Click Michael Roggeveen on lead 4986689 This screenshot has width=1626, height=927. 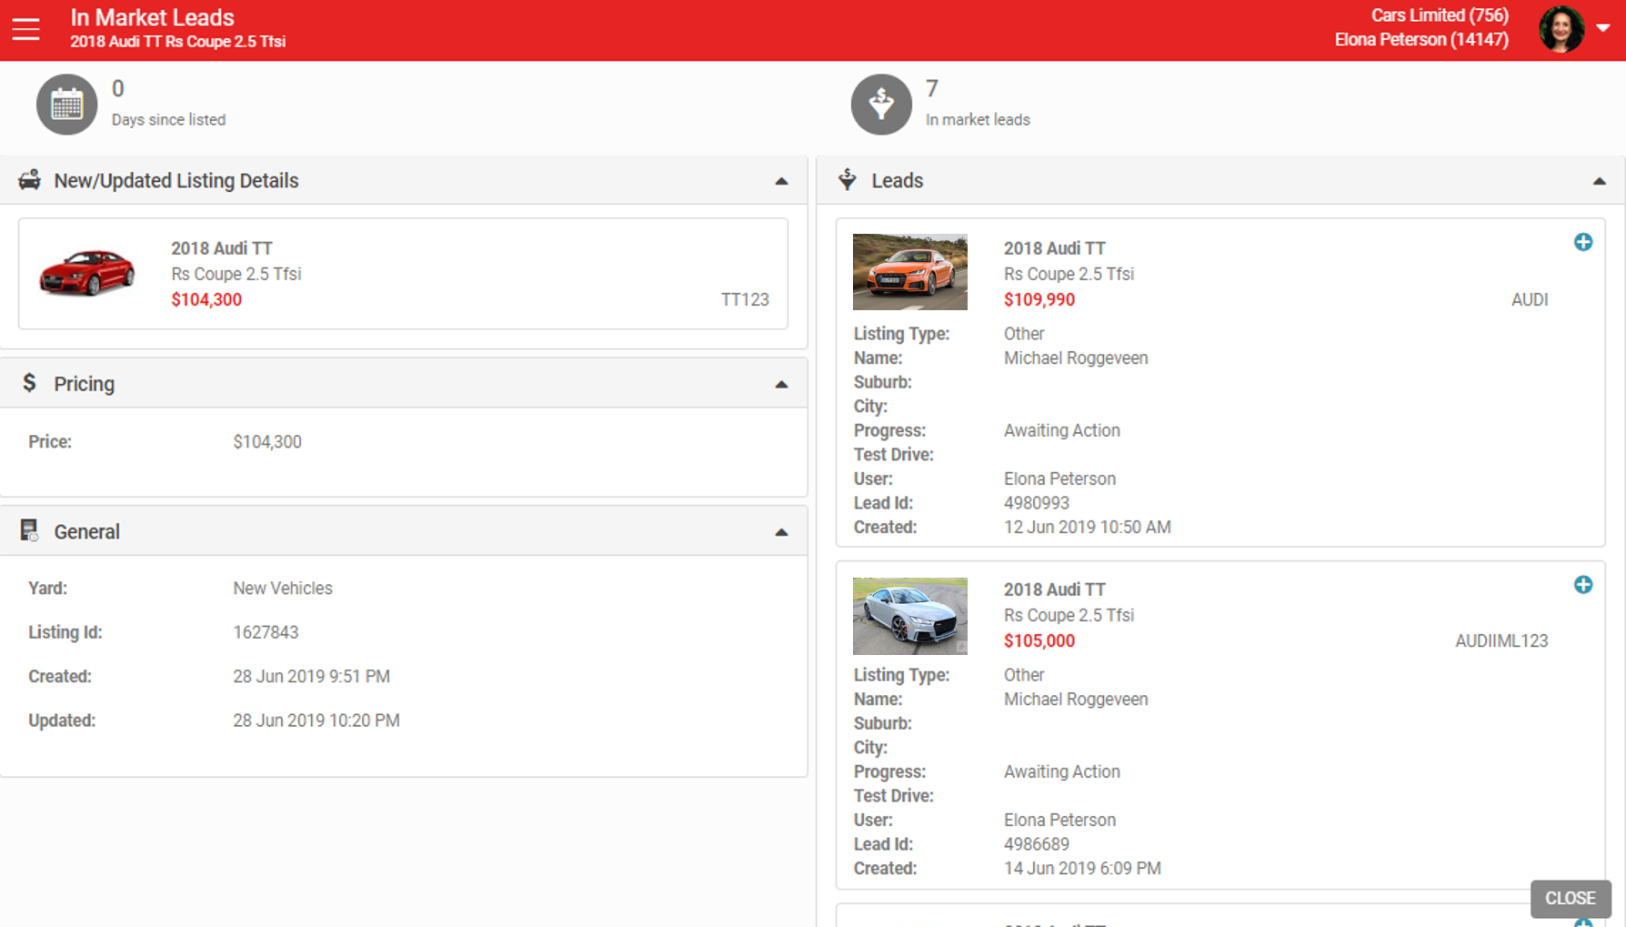[x=1076, y=700]
